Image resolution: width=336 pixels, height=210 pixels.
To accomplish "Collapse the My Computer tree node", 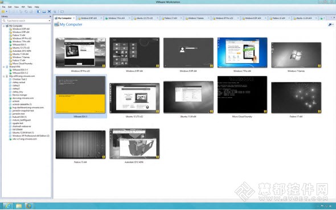I will coord(3,26).
